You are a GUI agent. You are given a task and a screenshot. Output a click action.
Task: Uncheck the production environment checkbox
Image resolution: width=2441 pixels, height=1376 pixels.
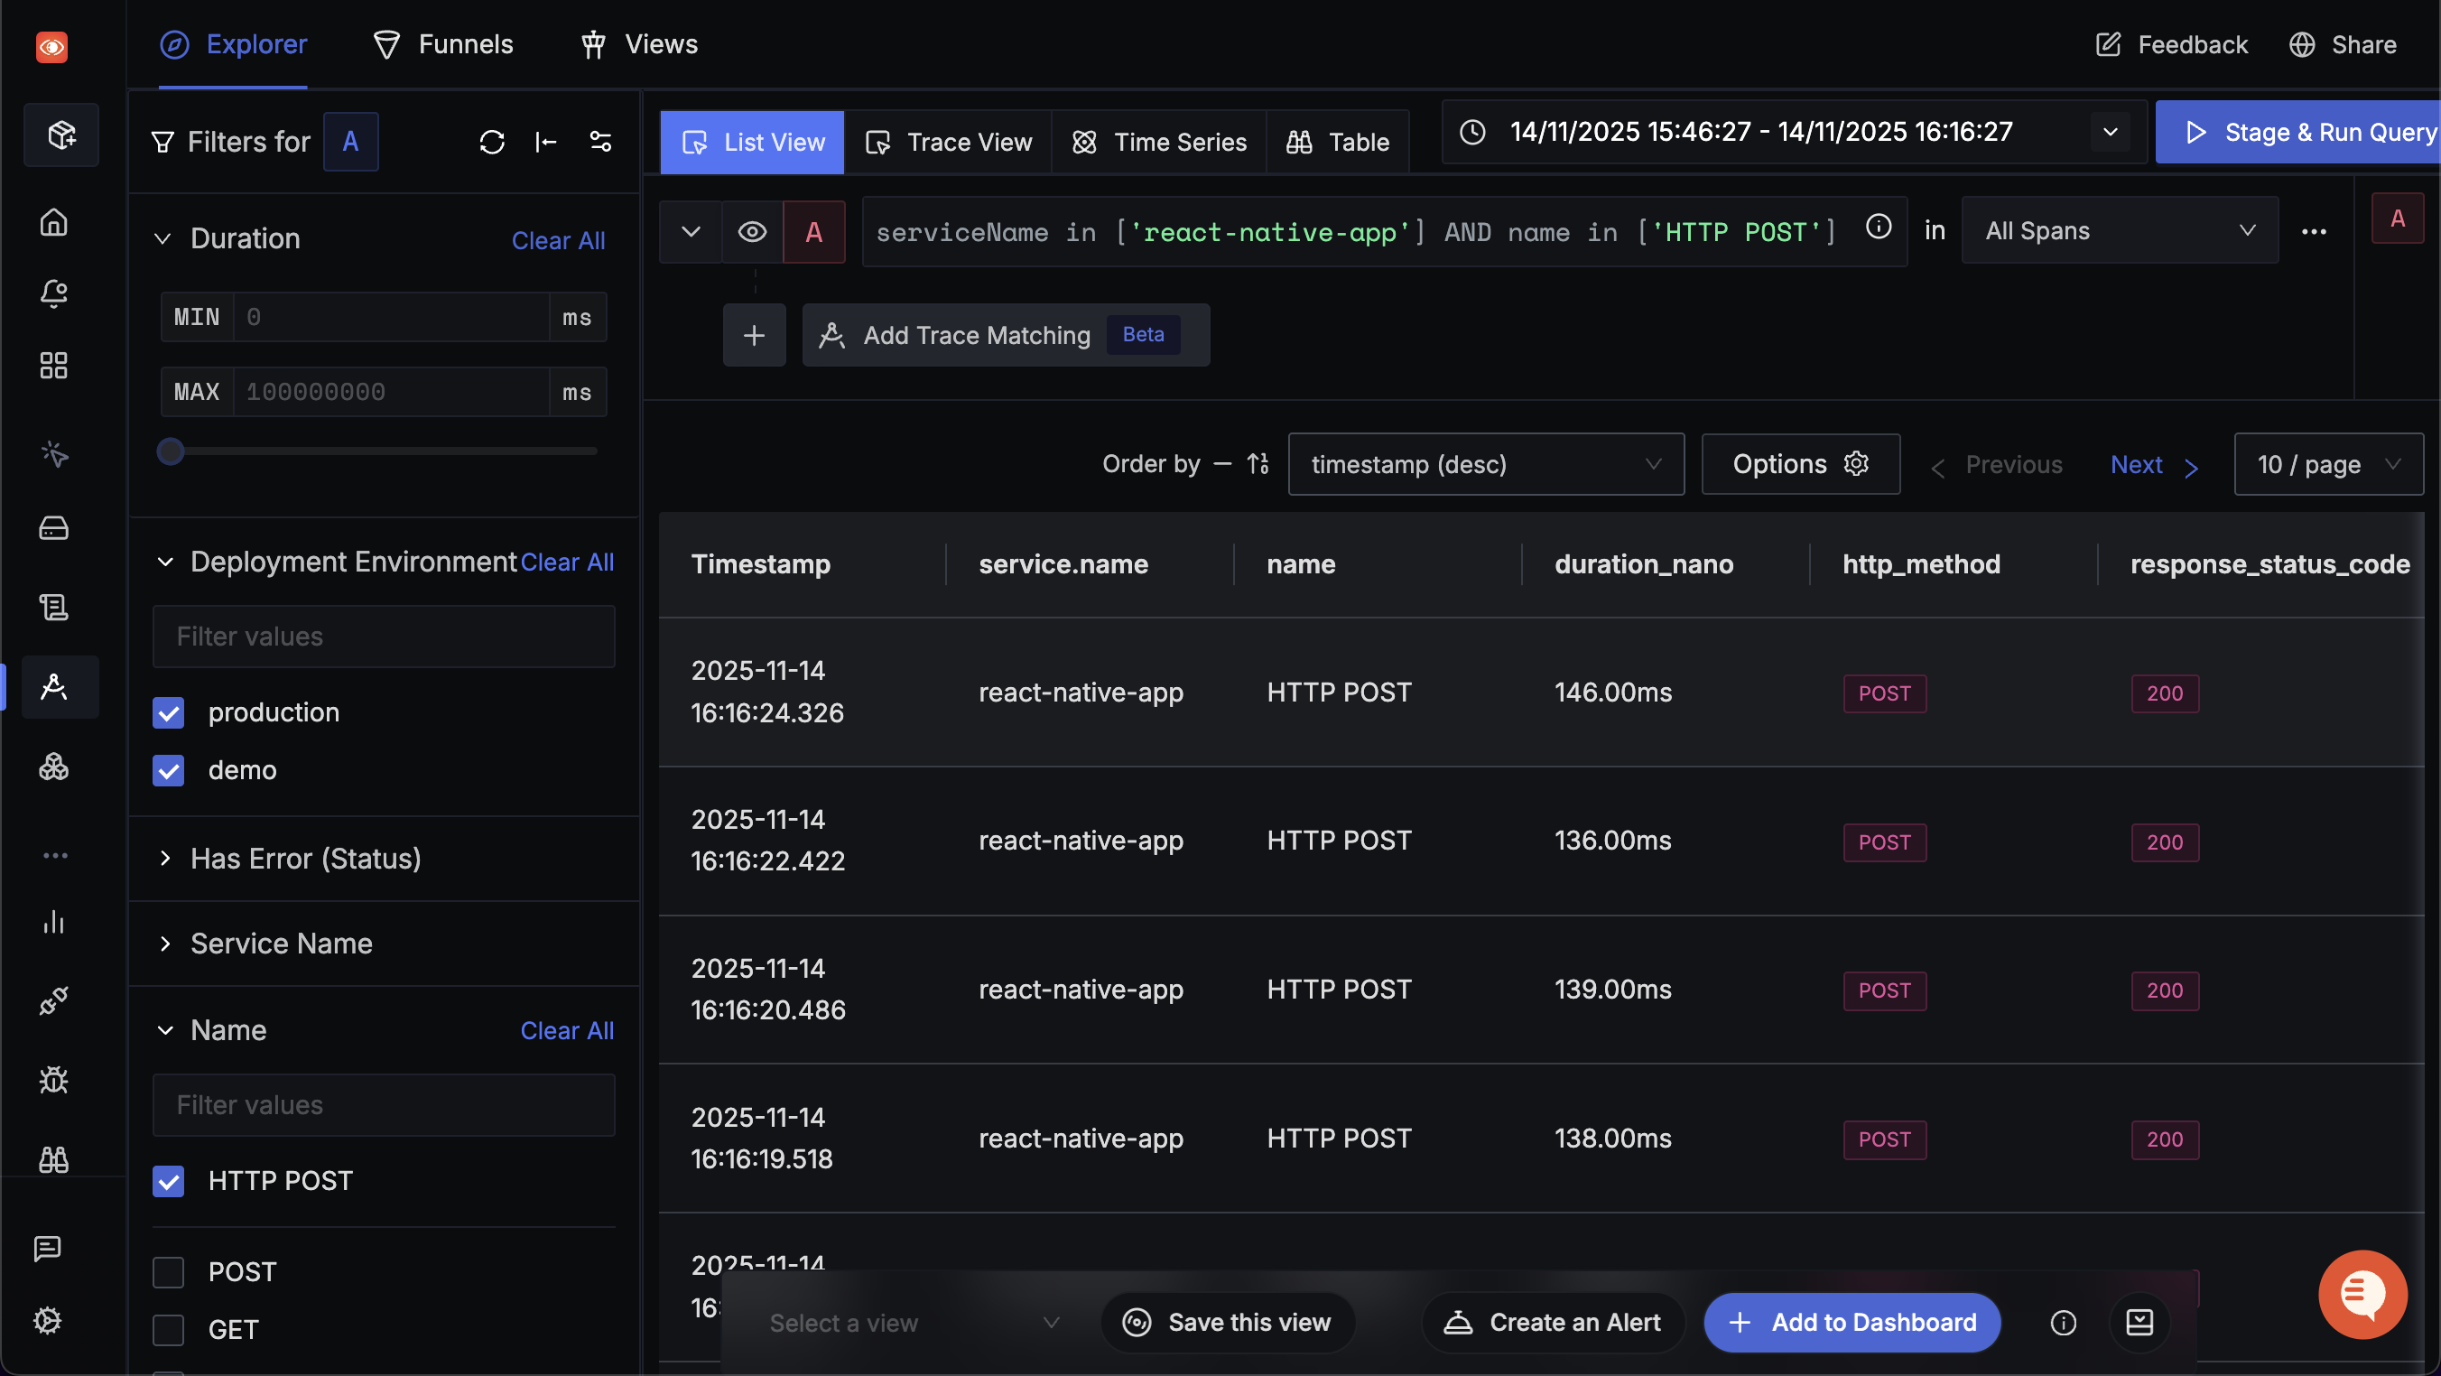169,712
